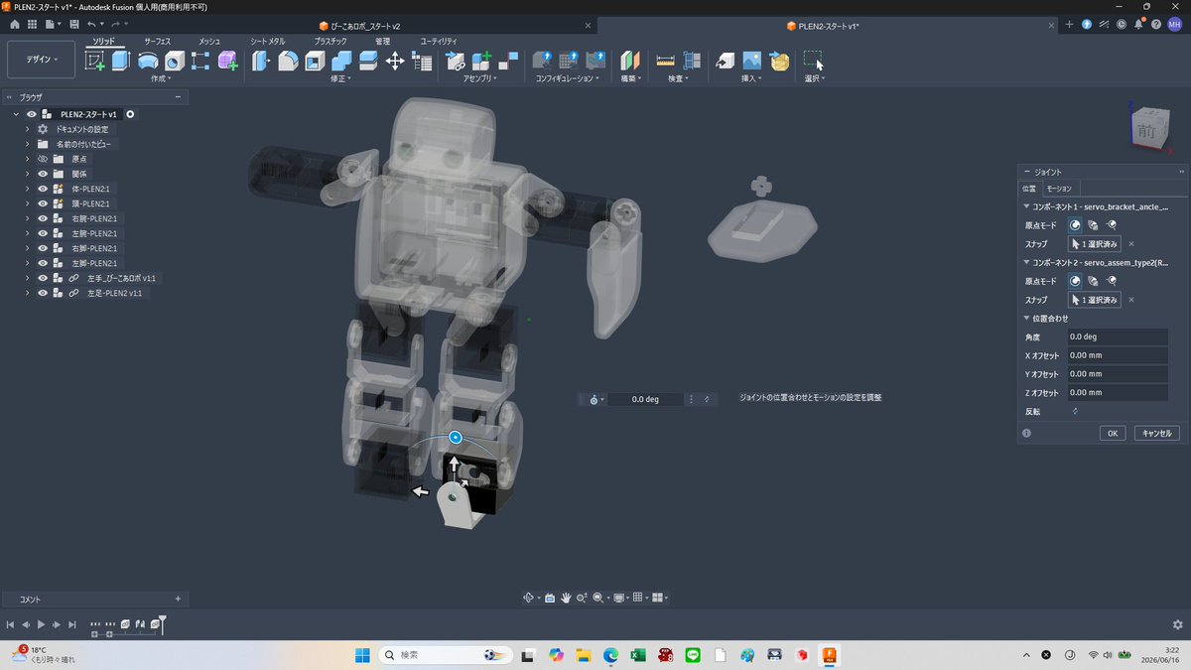This screenshot has height=670, width=1191.
Task: Select the Offset Face tool
Action: click(368, 61)
